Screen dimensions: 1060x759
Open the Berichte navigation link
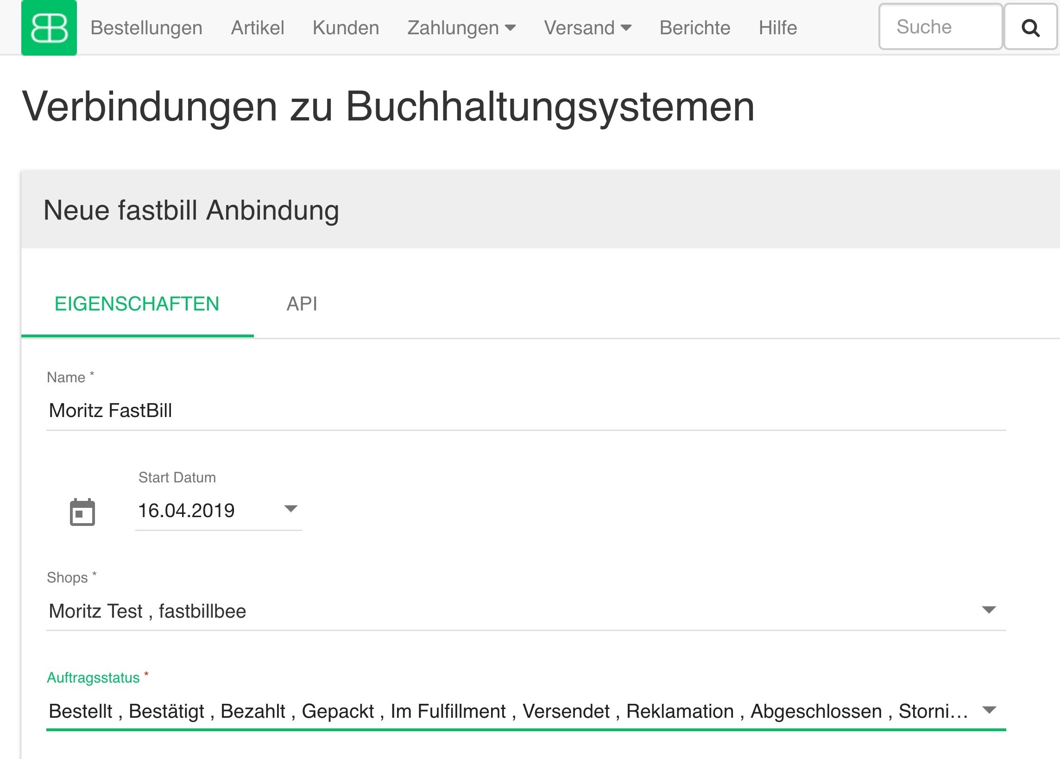694,28
